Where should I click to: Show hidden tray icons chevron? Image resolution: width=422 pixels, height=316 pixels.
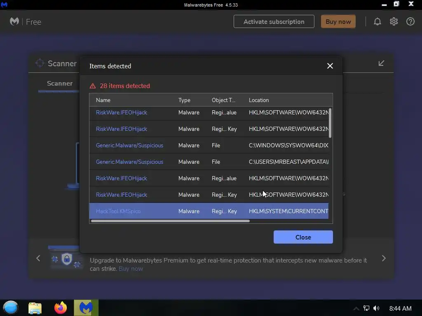click(356, 309)
